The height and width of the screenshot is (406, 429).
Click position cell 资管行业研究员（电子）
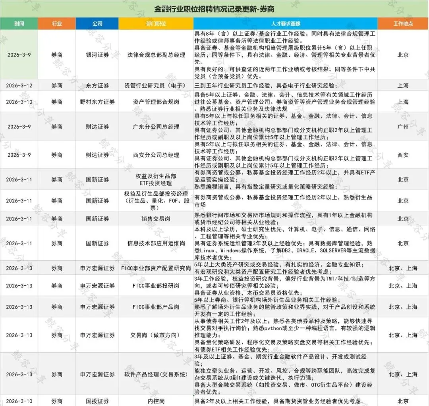(156, 86)
